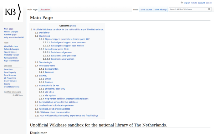Click New Item in Wikibase menu

(x=8, y=69)
